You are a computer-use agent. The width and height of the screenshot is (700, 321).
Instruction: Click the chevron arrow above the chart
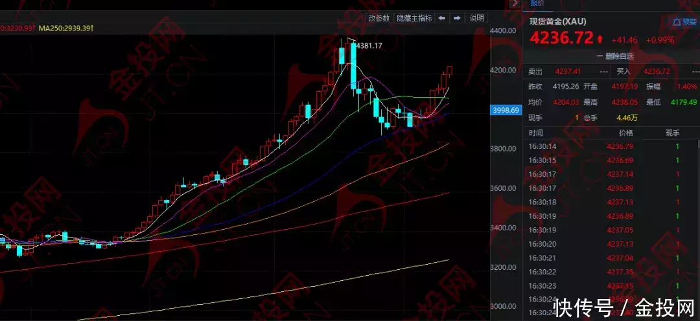point(515,3)
